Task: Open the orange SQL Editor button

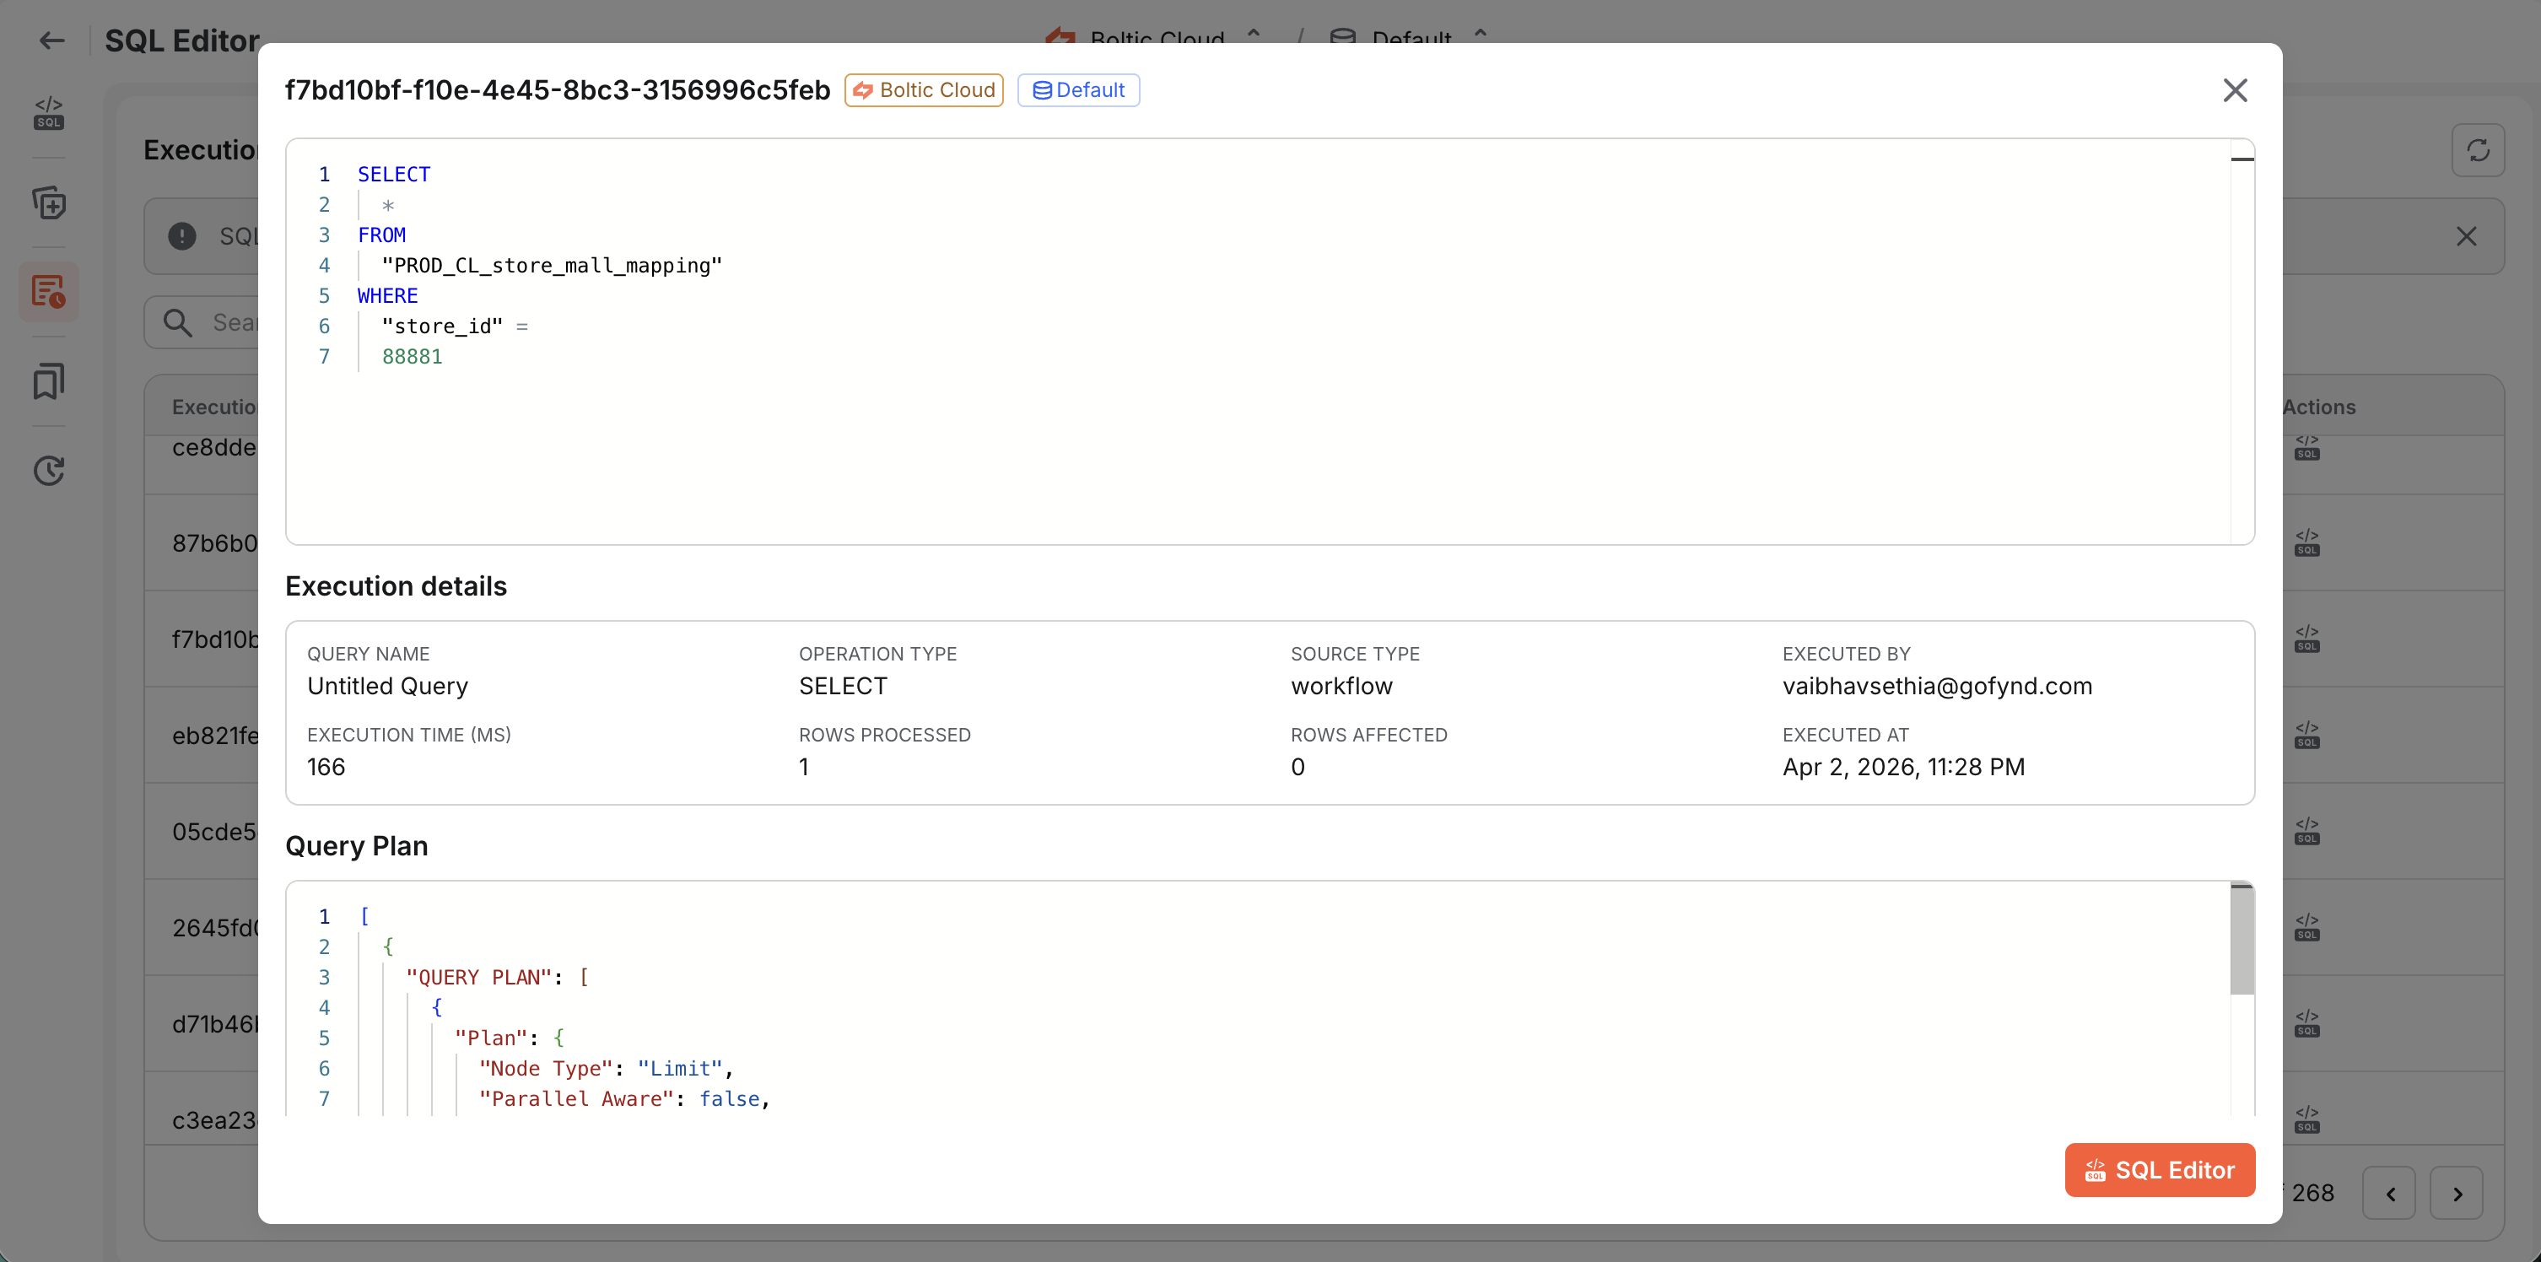Action: click(2161, 1169)
